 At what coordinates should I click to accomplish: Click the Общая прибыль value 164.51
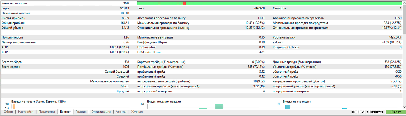[x=125, y=23]
